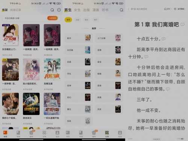
Task: Tap comment bubble after 自己的事情
Action: coord(168,89)
